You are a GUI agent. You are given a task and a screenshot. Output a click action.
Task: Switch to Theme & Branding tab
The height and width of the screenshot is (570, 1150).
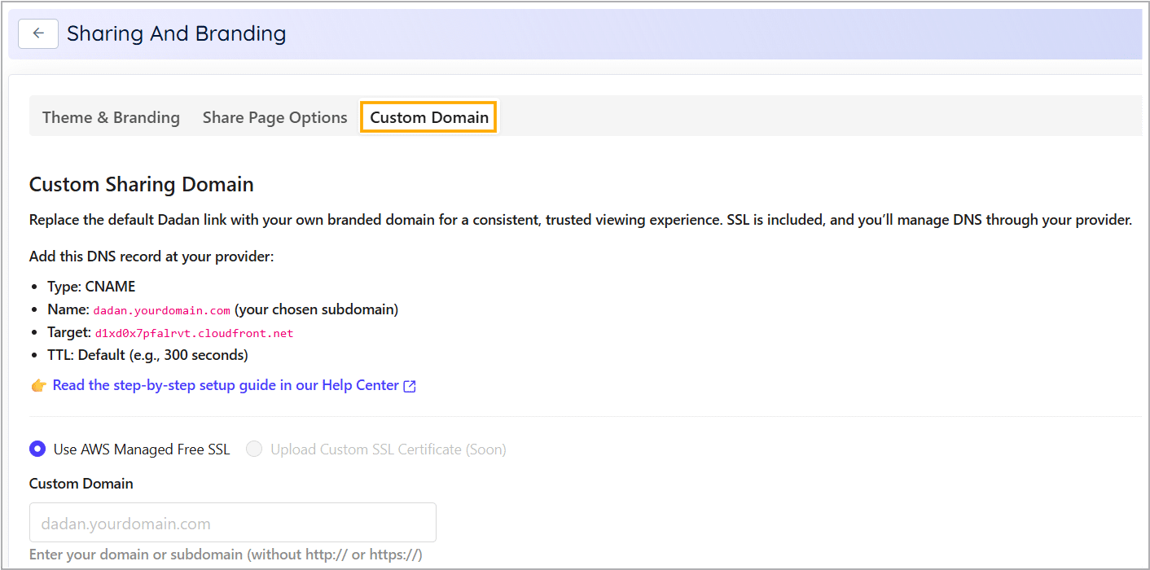pyautogui.click(x=111, y=117)
